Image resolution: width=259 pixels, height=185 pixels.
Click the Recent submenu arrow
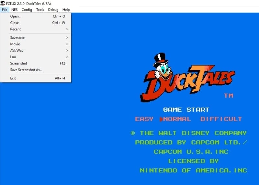67,29
